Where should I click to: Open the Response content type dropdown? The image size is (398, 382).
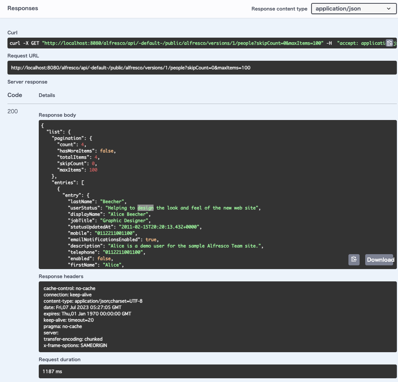click(x=353, y=8)
